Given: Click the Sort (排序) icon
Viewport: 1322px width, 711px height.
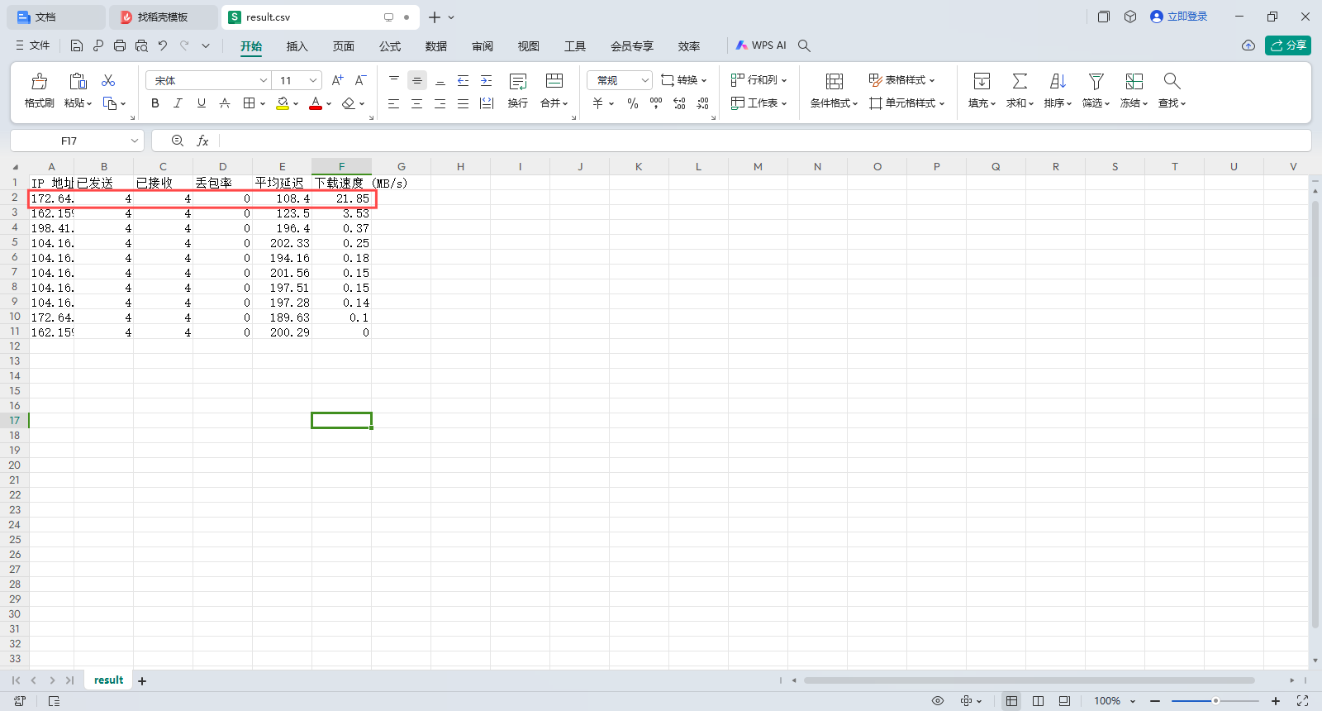Looking at the screenshot, I should tap(1058, 81).
